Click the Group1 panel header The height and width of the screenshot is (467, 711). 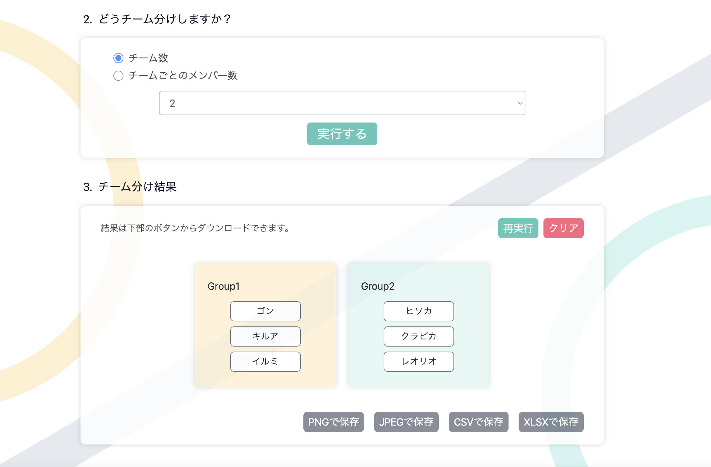(x=224, y=286)
